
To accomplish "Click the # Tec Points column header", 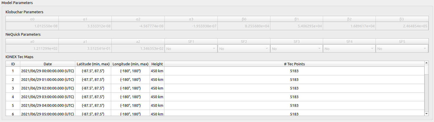I will [x=294, y=64].
